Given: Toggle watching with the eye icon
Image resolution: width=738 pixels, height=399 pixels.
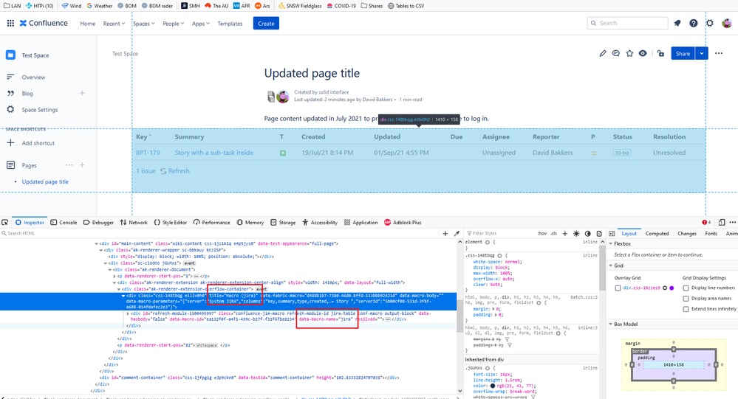Looking at the screenshot, I should point(643,54).
